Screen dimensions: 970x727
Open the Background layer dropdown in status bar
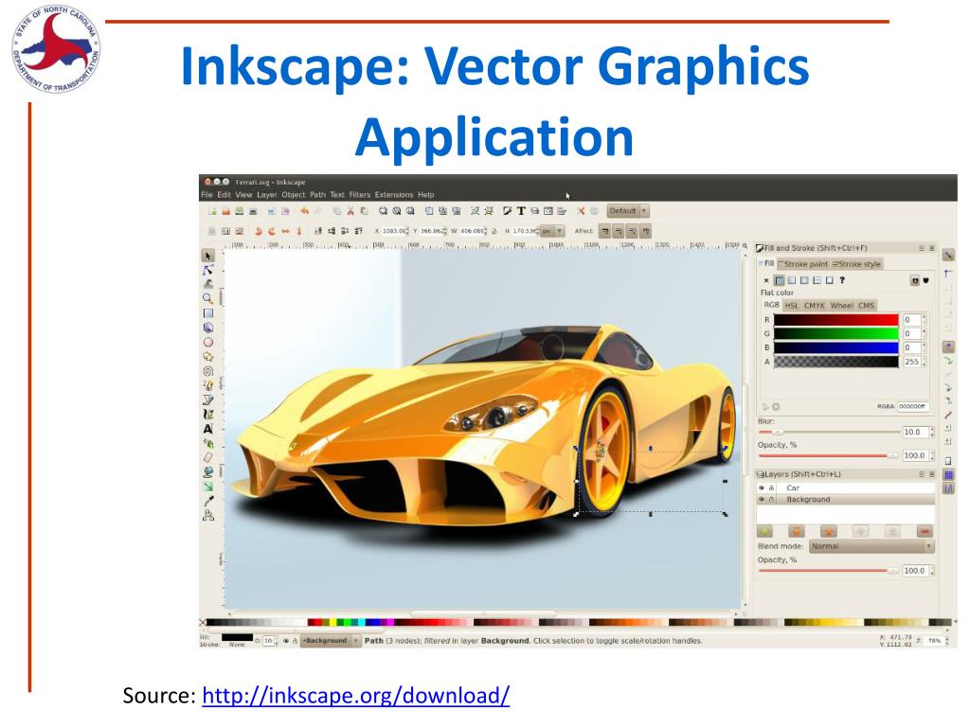(330, 641)
